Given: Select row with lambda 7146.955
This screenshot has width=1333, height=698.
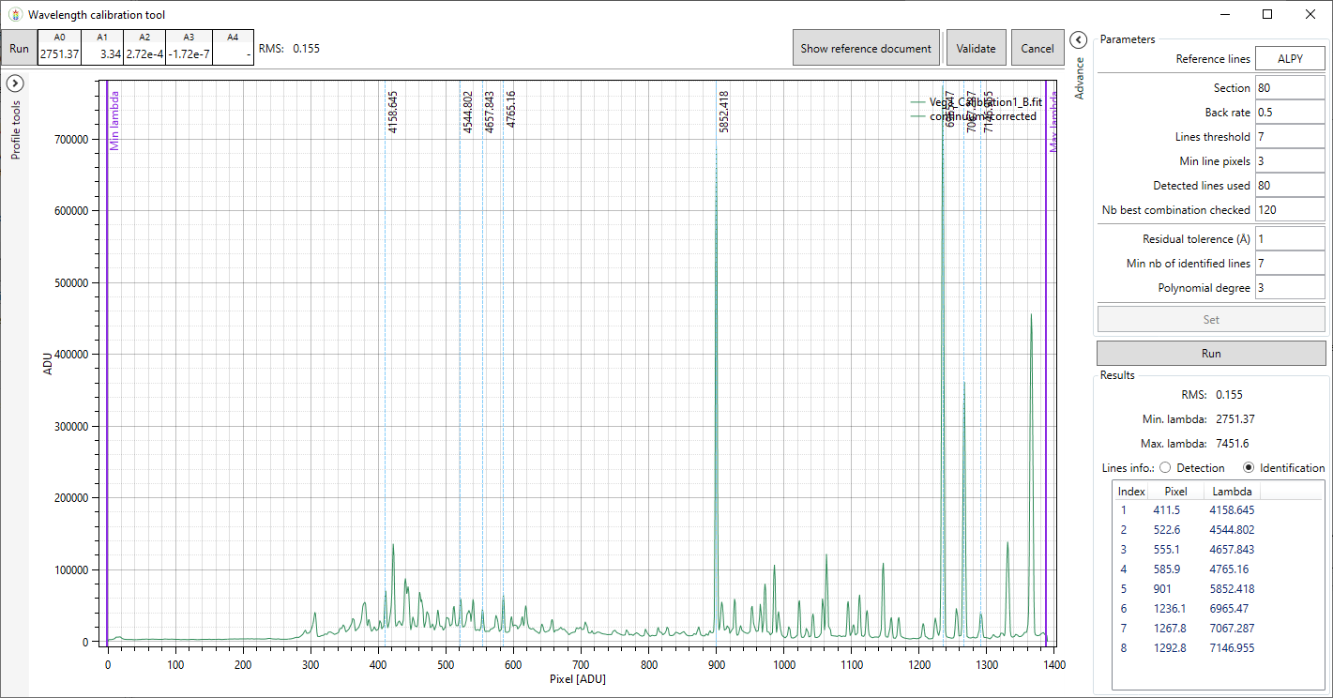Looking at the screenshot, I should [x=1218, y=648].
